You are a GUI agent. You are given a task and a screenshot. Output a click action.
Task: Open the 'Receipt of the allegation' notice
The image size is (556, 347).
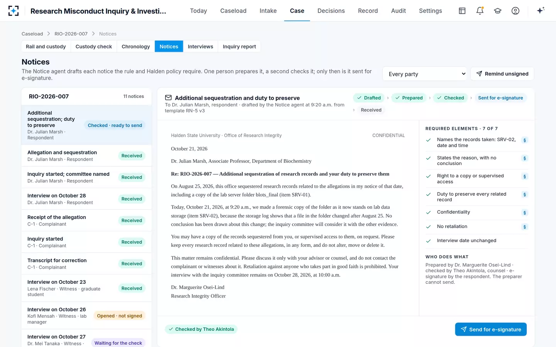click(86, 221)
